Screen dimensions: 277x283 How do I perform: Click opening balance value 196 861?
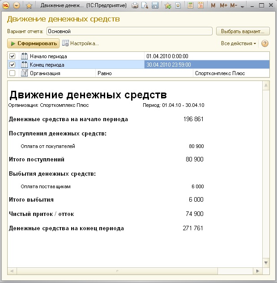(x=193, y=119)
